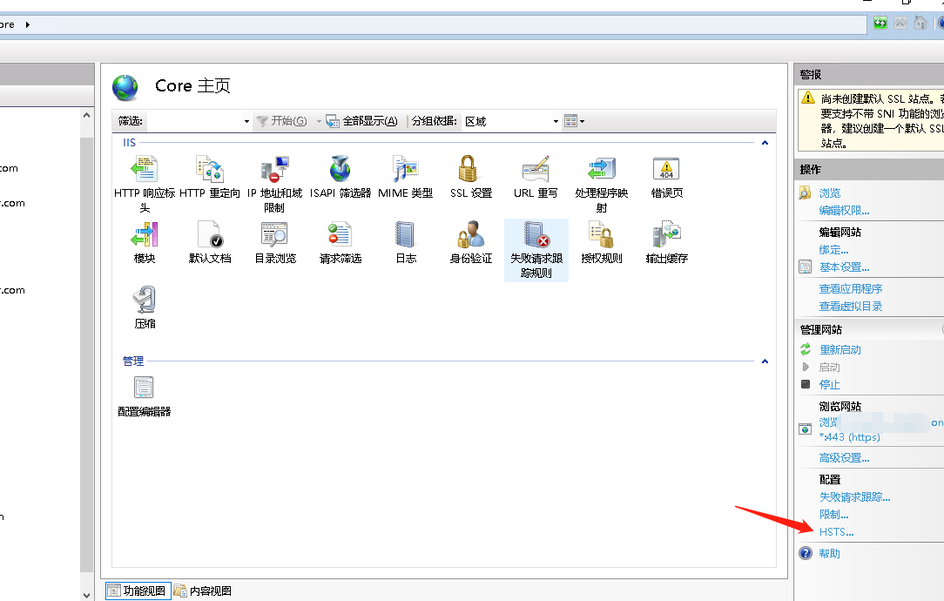
Task: Open the 分组依据 区域 dropdown
Action: 555,121
